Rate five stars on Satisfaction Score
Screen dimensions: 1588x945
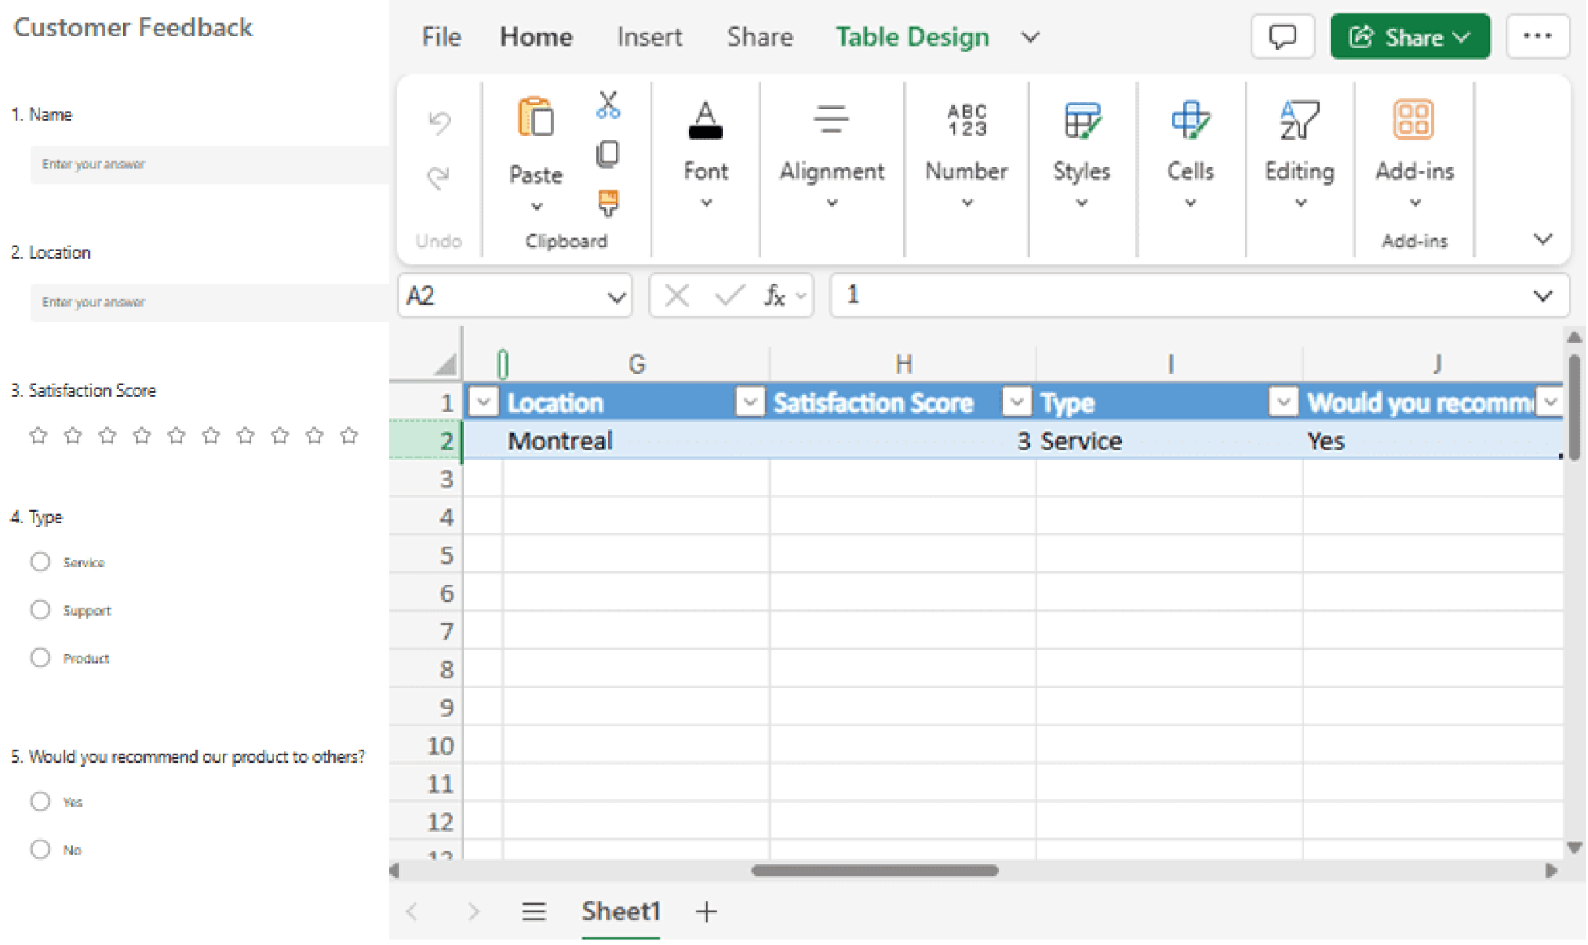tap(176, 435)
